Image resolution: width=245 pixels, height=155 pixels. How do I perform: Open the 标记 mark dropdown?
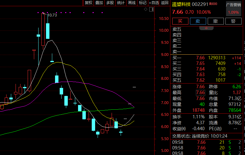pyautogui.click(x=143, y=3)
